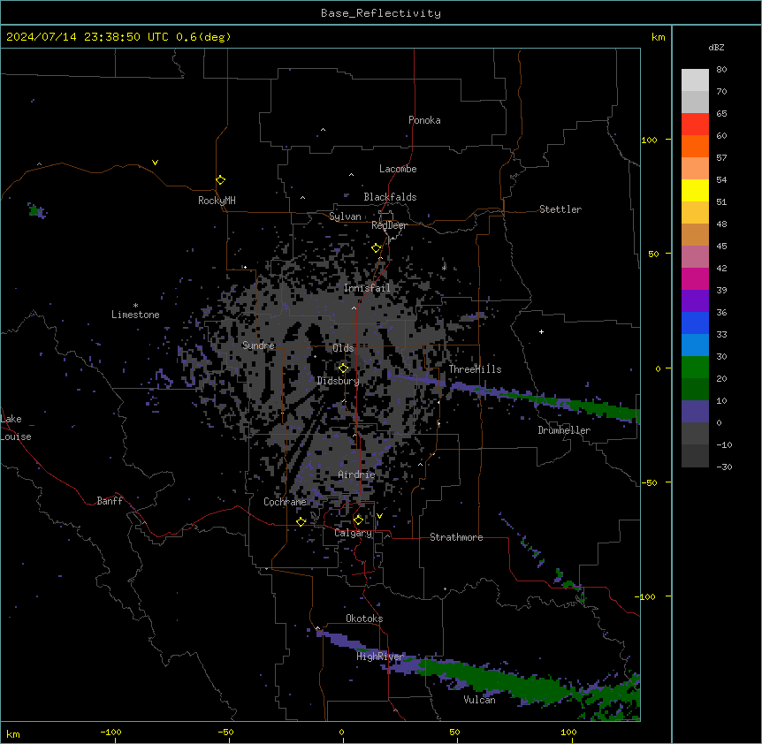Click the km unit label at top right
This screenshot has height=744, width=762.
(658, 37)
